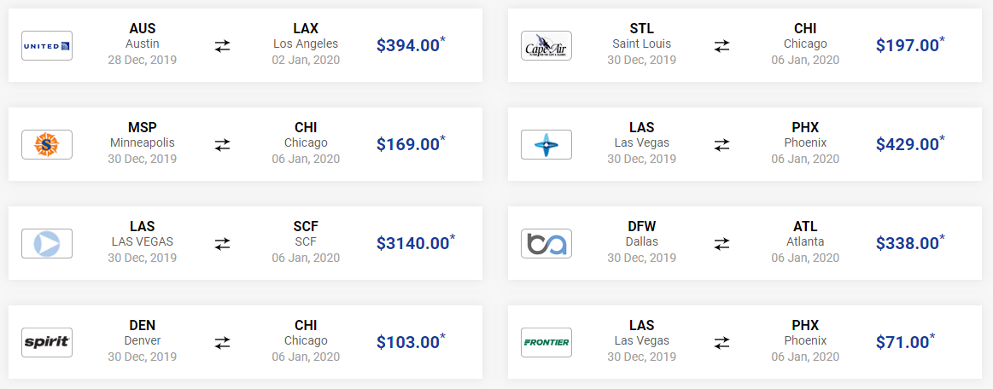
Task: Click round-trip arrows between DEN and CHI
Action: (222, 342)
